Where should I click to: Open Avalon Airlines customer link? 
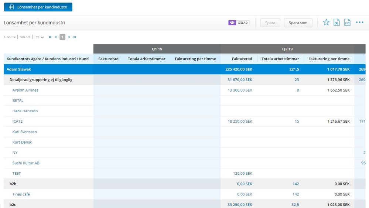(x=25, y=90)
